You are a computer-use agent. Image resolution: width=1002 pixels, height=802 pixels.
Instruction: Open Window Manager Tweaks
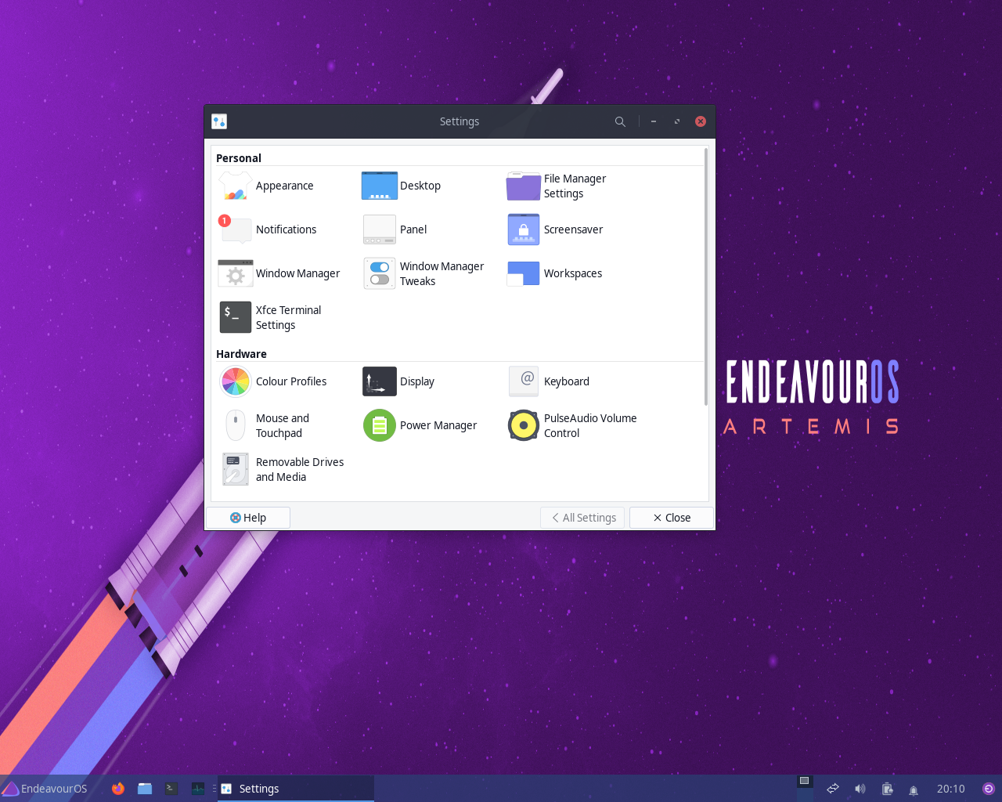click(424, 273)
